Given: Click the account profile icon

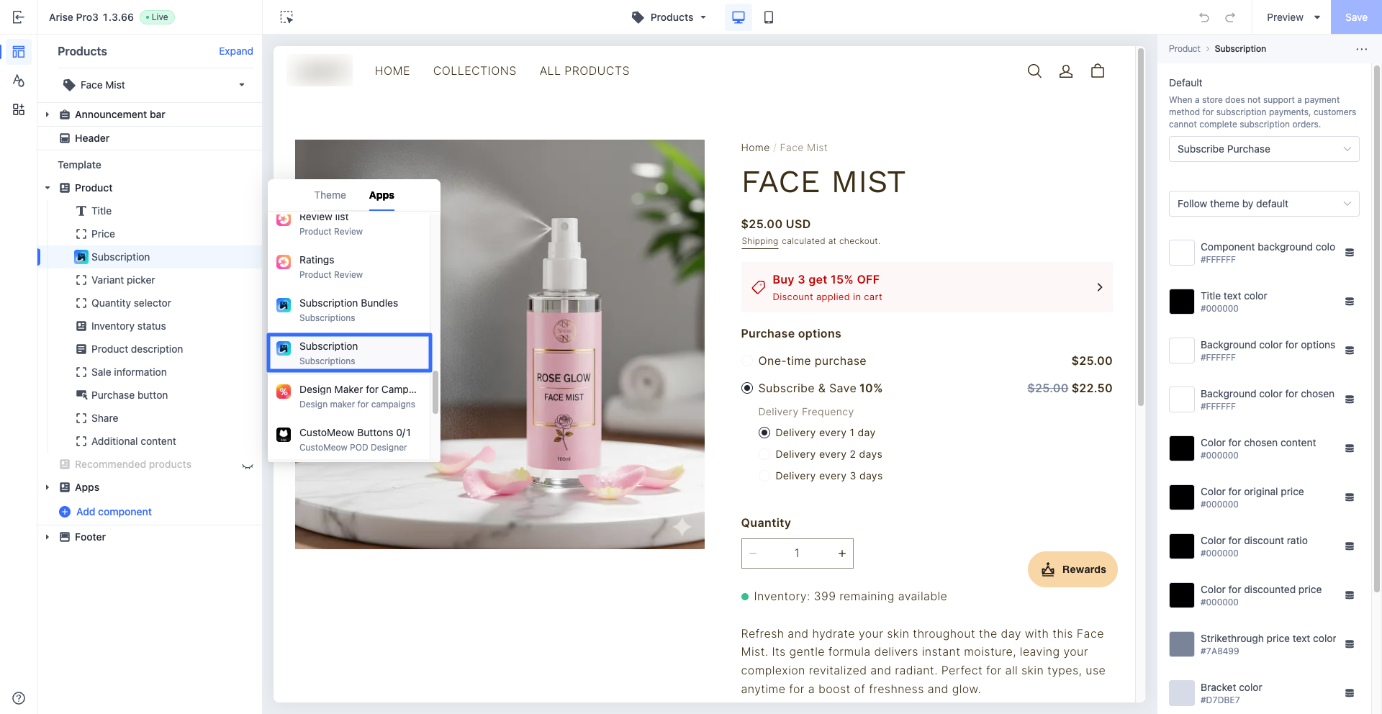Looking at the screenshot, I should 1066,71.
